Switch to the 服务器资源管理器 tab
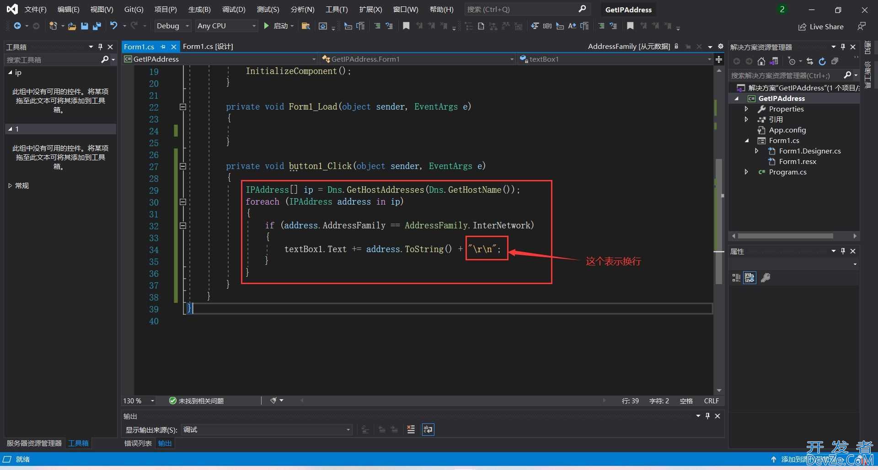 point(34,443)
